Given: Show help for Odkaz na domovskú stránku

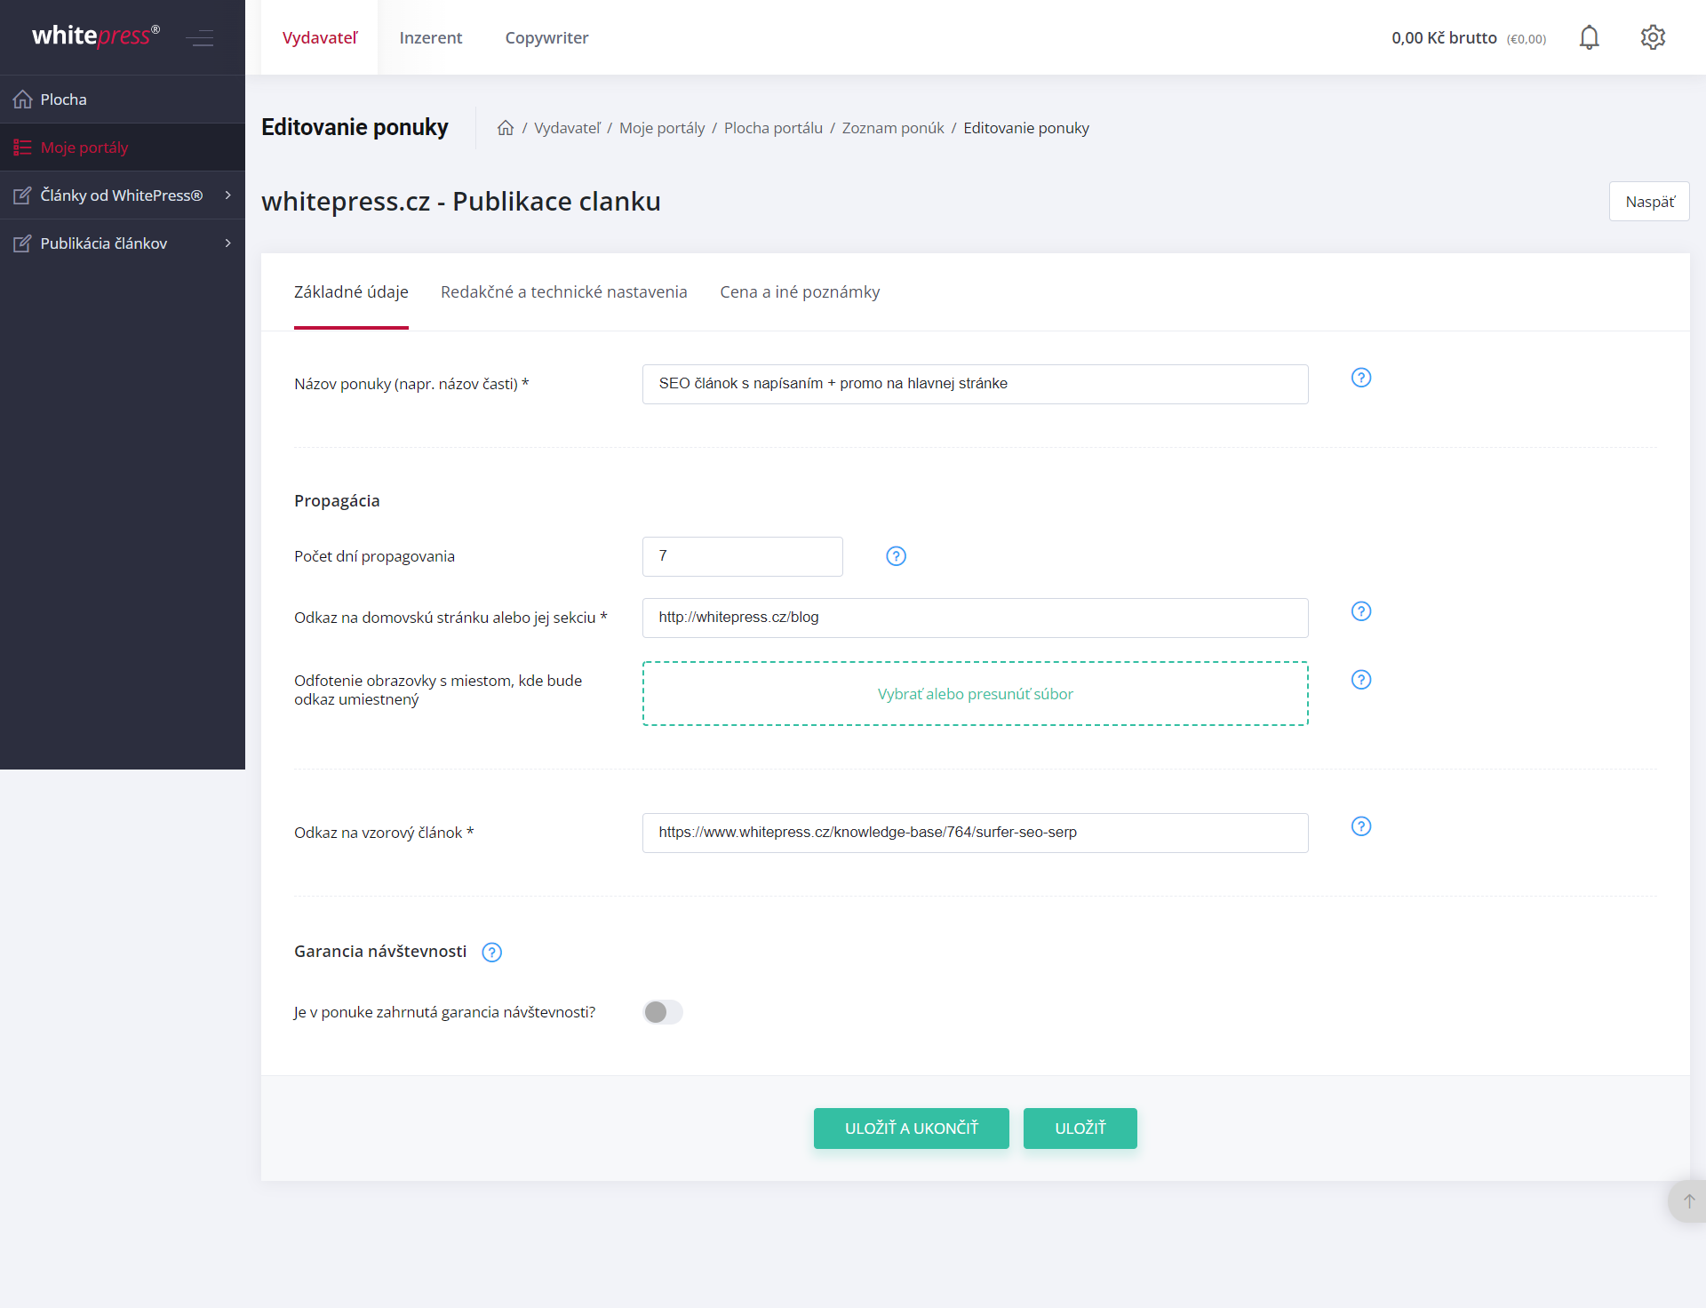Looking at the screenshot, I should click(1361, 611).
